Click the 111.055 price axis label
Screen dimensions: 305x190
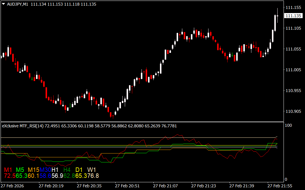pyautogui.click(x=293, y=49)
